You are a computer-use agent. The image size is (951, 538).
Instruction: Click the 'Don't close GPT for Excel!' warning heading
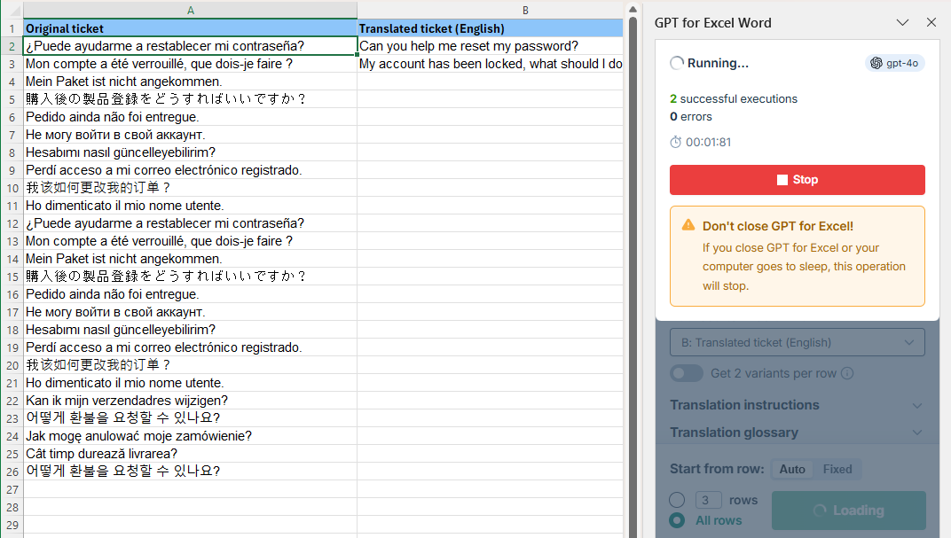(777, 226)
